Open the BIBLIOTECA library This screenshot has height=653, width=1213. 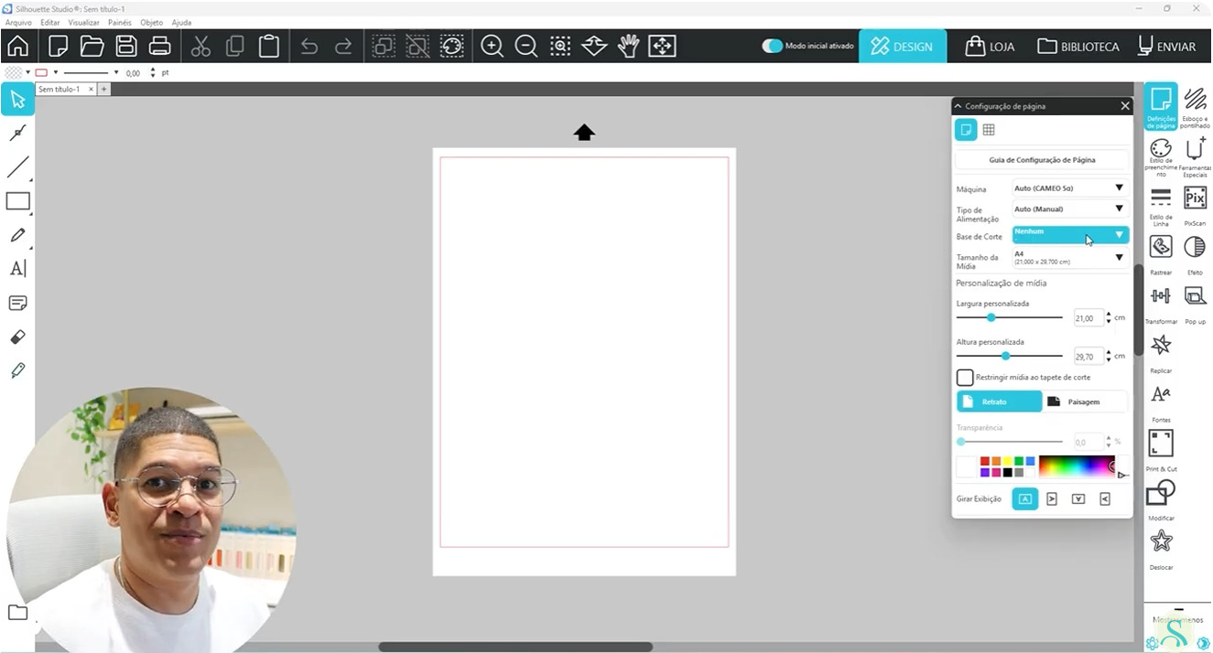coord(1078,46)
